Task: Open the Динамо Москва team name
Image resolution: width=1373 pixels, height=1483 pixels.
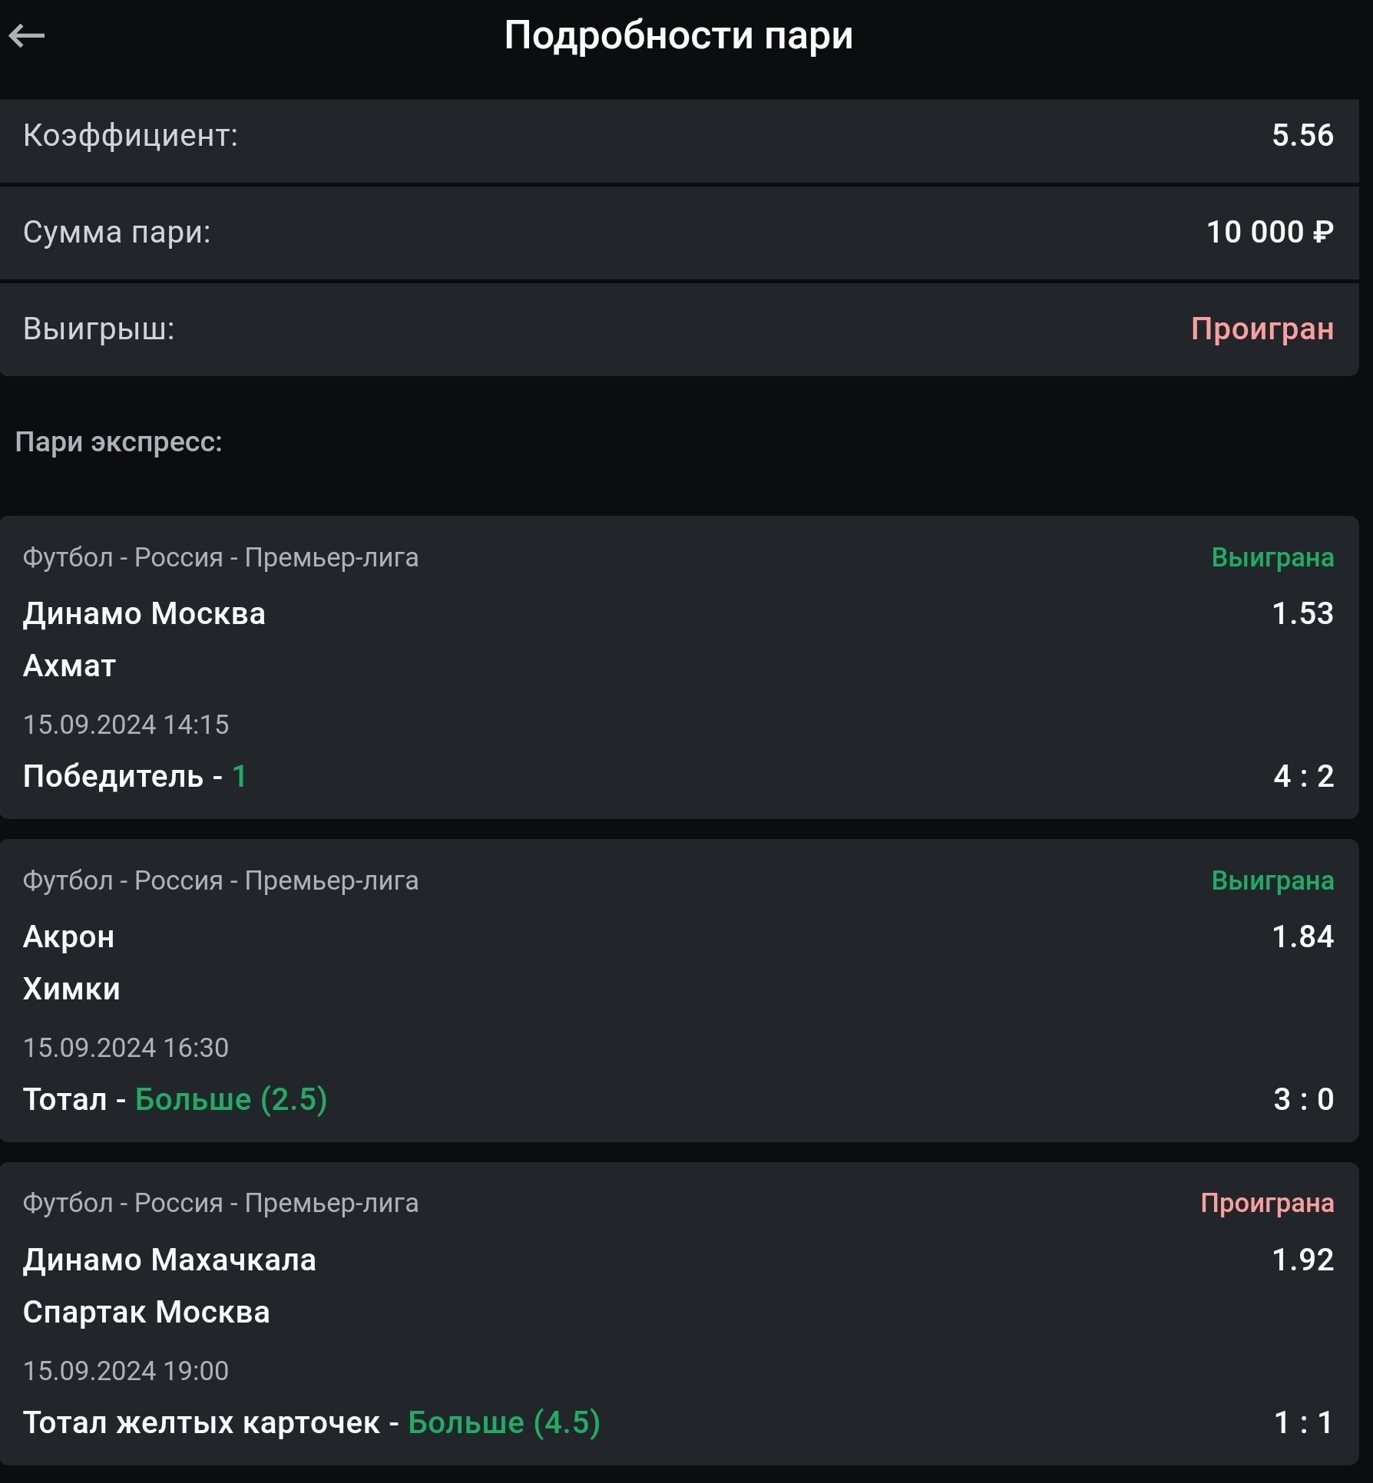Action: click(144, 613)
